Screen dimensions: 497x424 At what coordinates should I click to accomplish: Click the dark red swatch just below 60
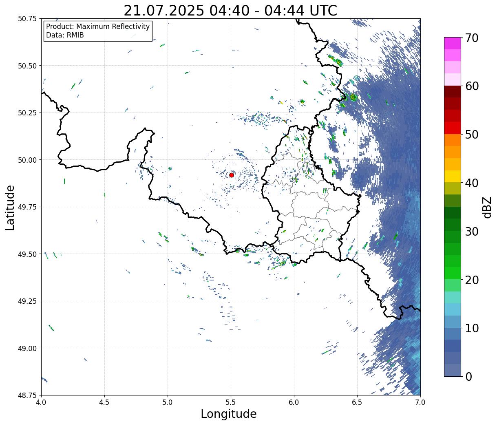pyautogui.click(x=453, y=92)
